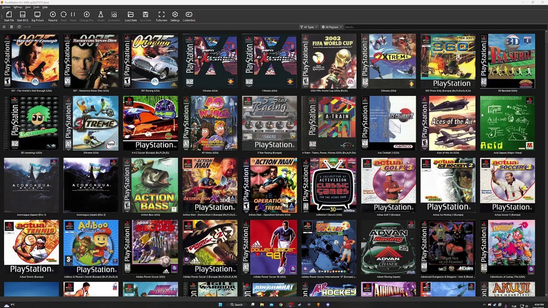Select 007 Tomorrow Never Dies cover
Viewport: 548px width, 308px height.
pyautogui.click(x=91, y=61)
